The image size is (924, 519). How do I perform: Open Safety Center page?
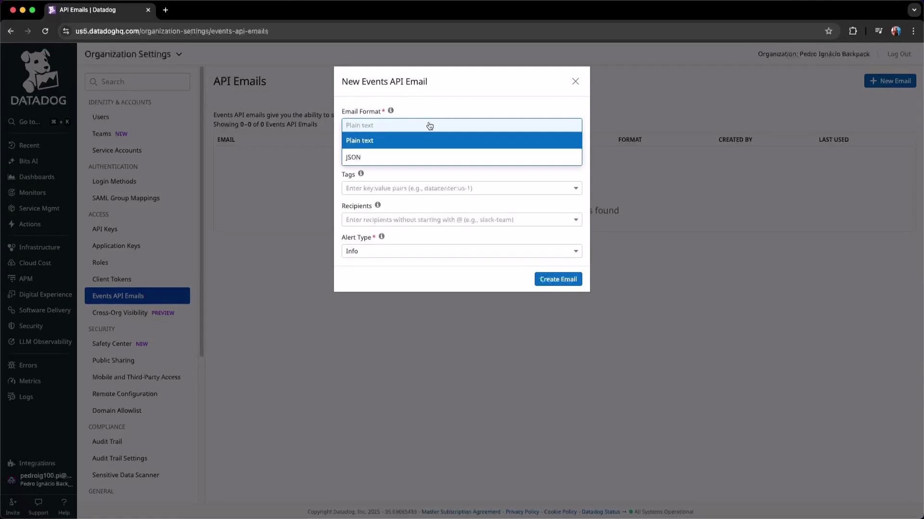(112, 344)
